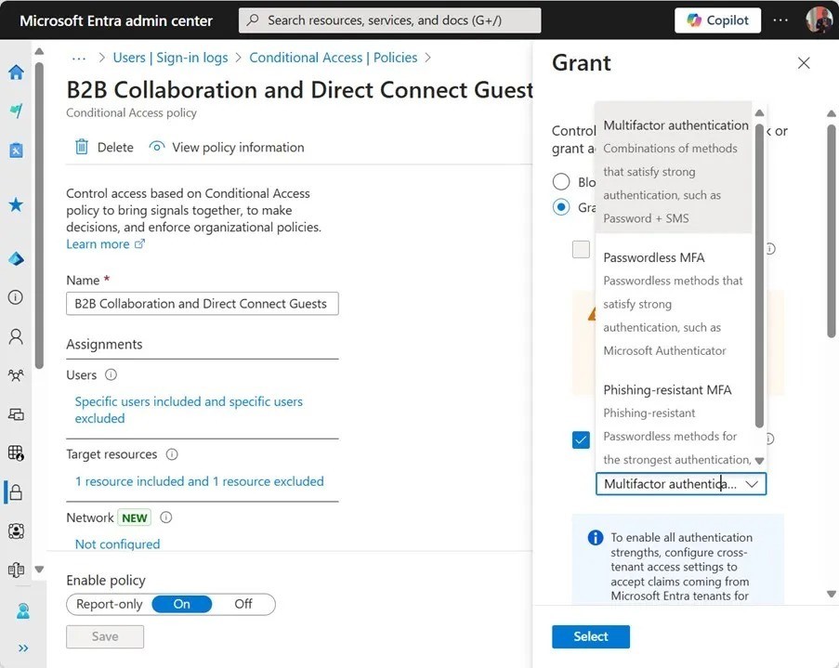Viewport: 839px width, 668px height.
Task: Click the Delete trash can icon
Action: 82,147
